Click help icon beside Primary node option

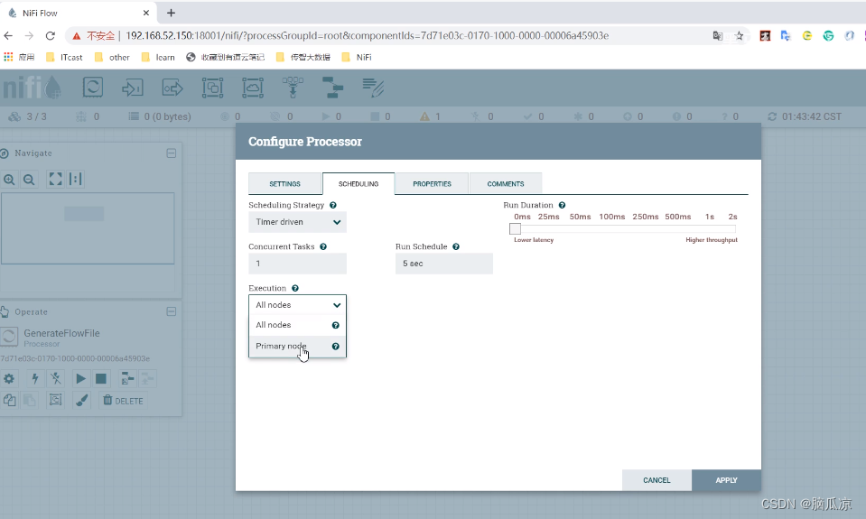coord(335,347)
